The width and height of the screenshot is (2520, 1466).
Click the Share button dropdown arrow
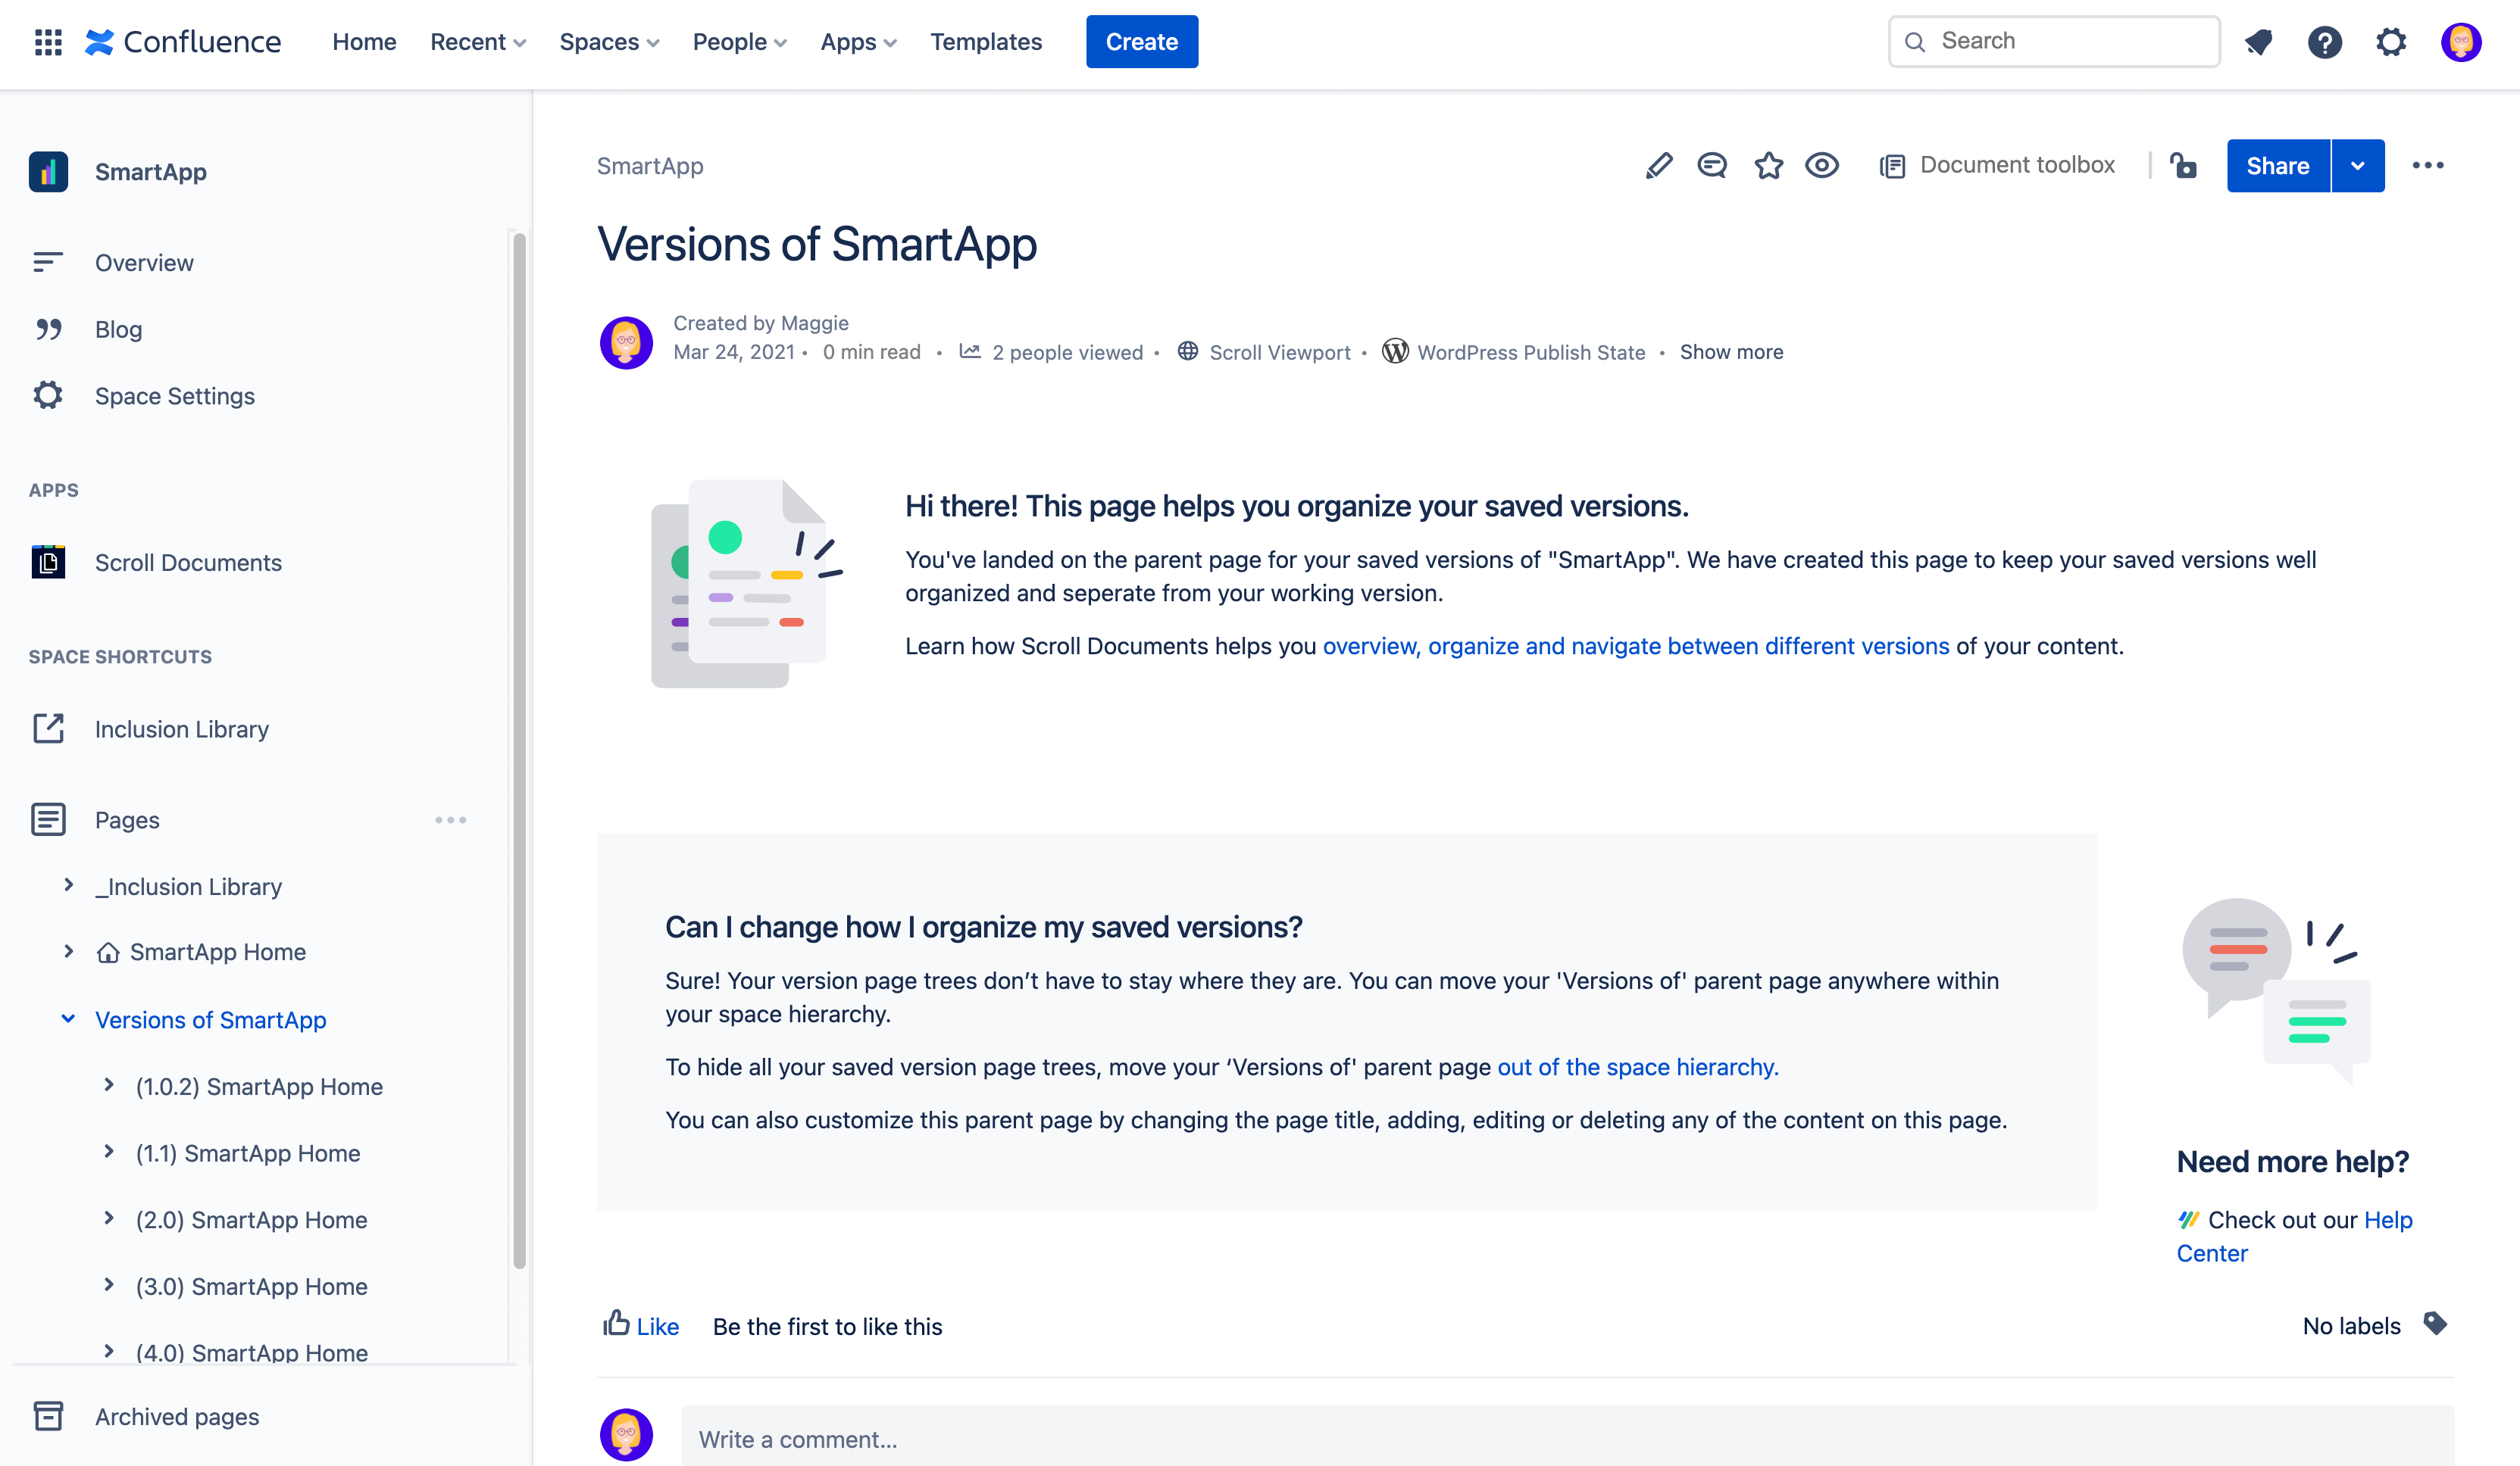[2358, 166]
